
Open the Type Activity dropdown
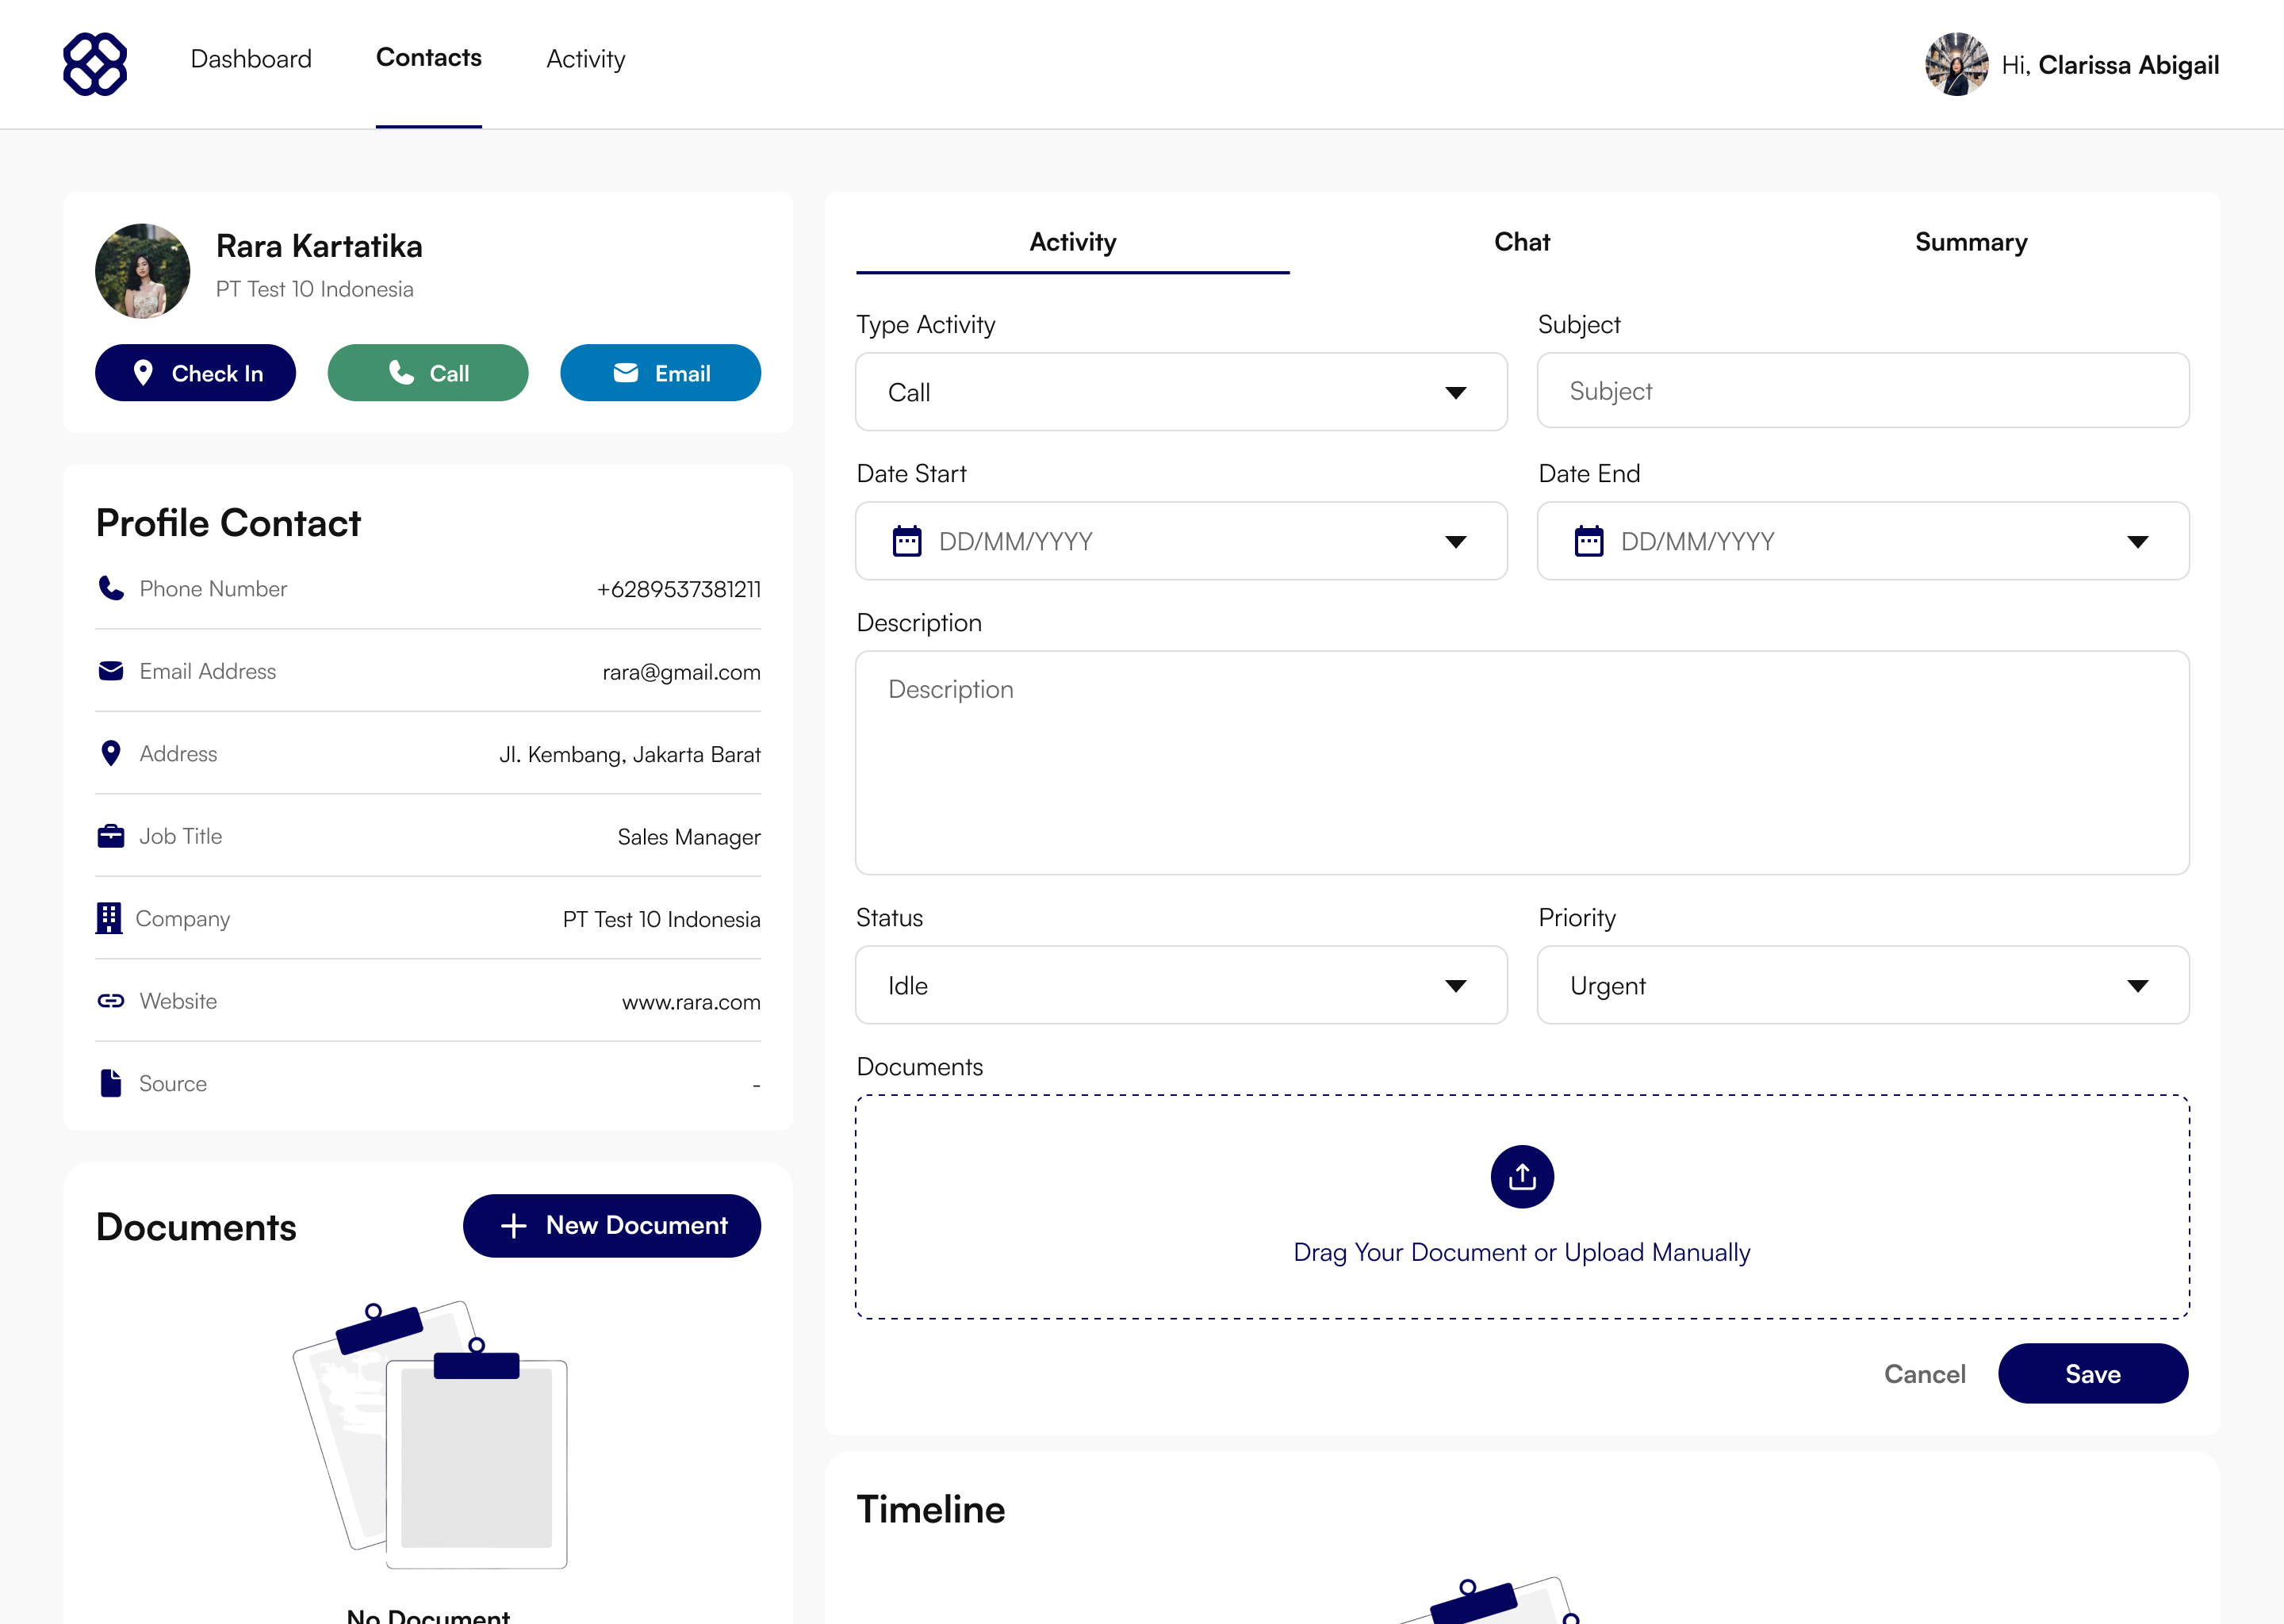tap(1181, 392)
